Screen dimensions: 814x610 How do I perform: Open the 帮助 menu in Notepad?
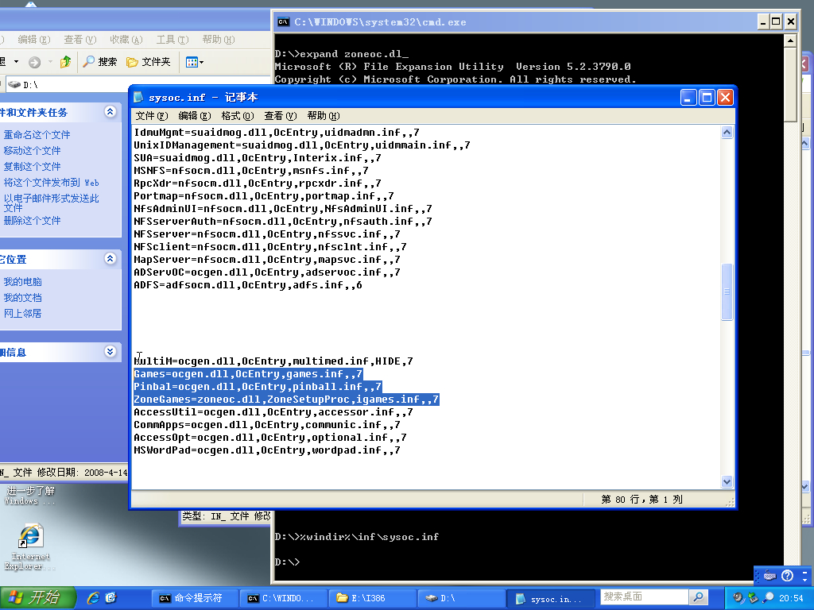click(x=323, y=116)
